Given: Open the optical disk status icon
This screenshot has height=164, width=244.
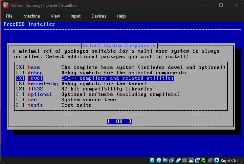Looking at the screenshot, I should (159, 160).
